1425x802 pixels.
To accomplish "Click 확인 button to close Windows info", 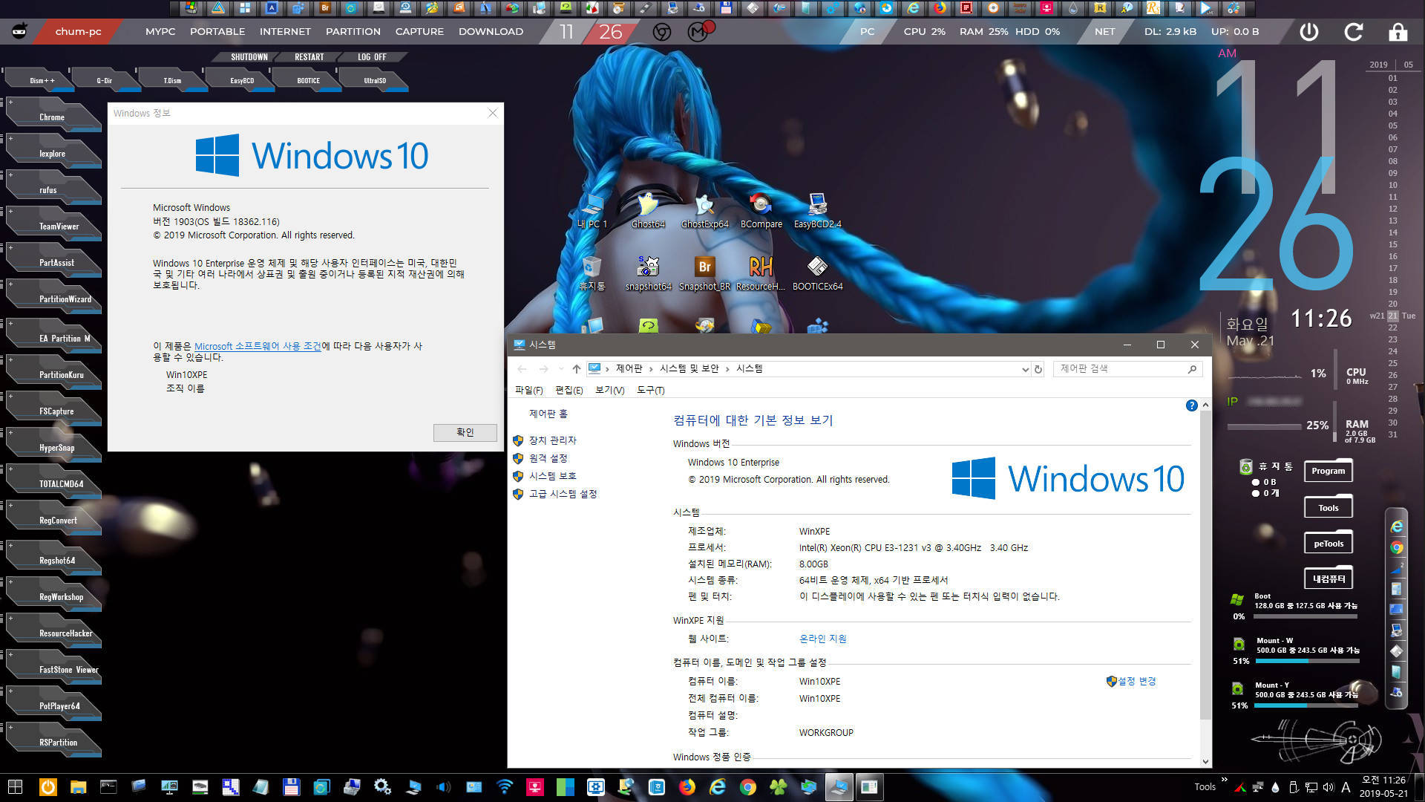I will point(465,432).
